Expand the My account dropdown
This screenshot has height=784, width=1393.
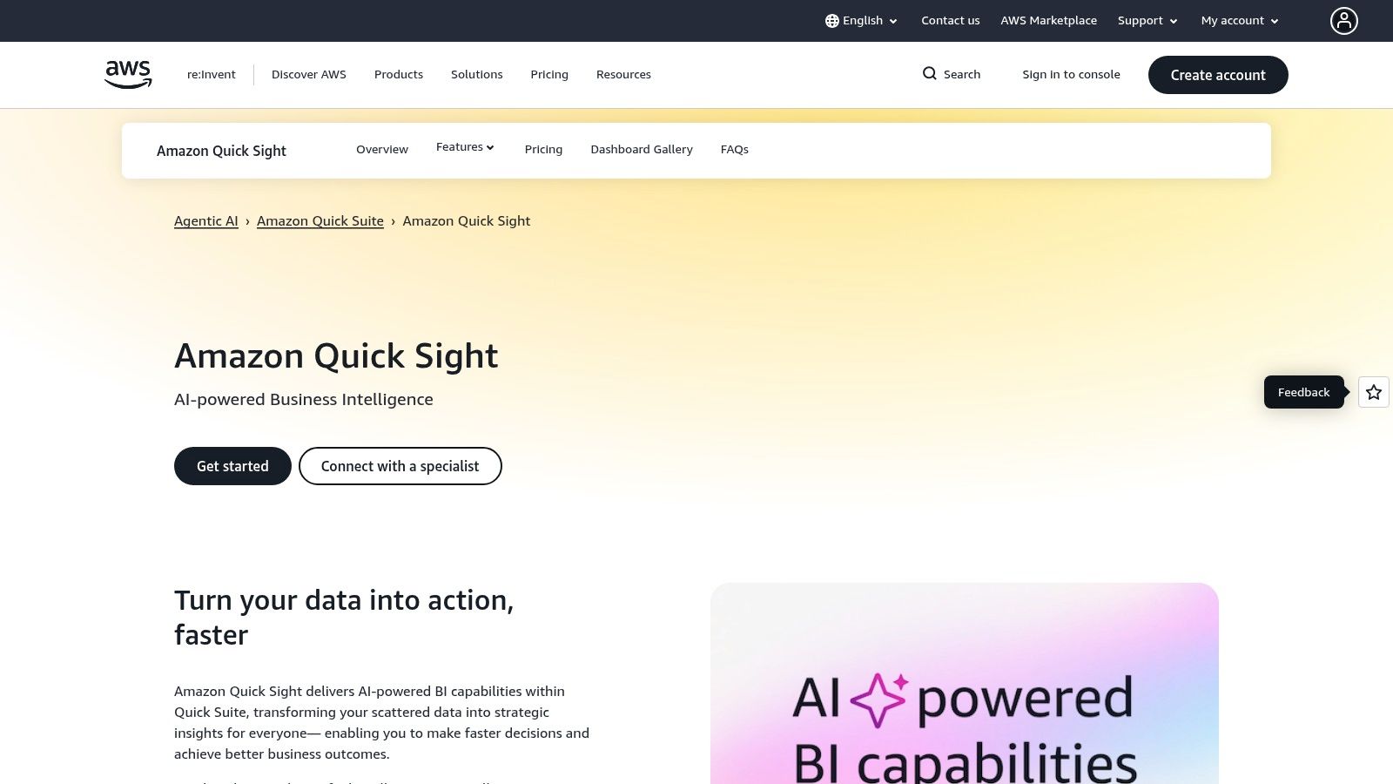click(1240, 21)
